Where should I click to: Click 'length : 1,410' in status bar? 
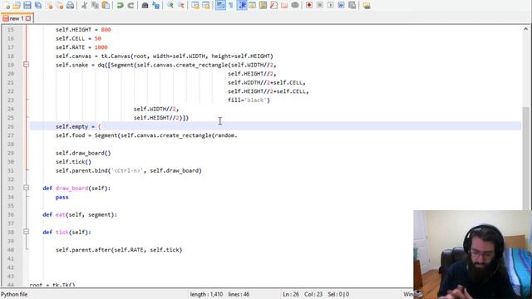pos(206,294)
